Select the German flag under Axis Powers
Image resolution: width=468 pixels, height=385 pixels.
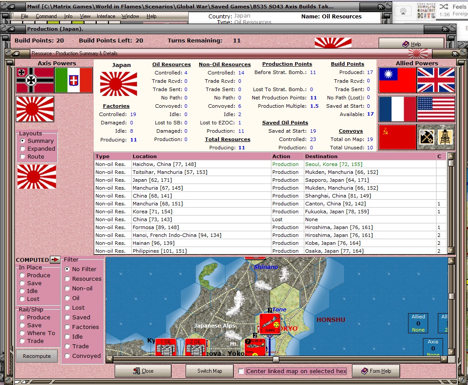(35, 80)
